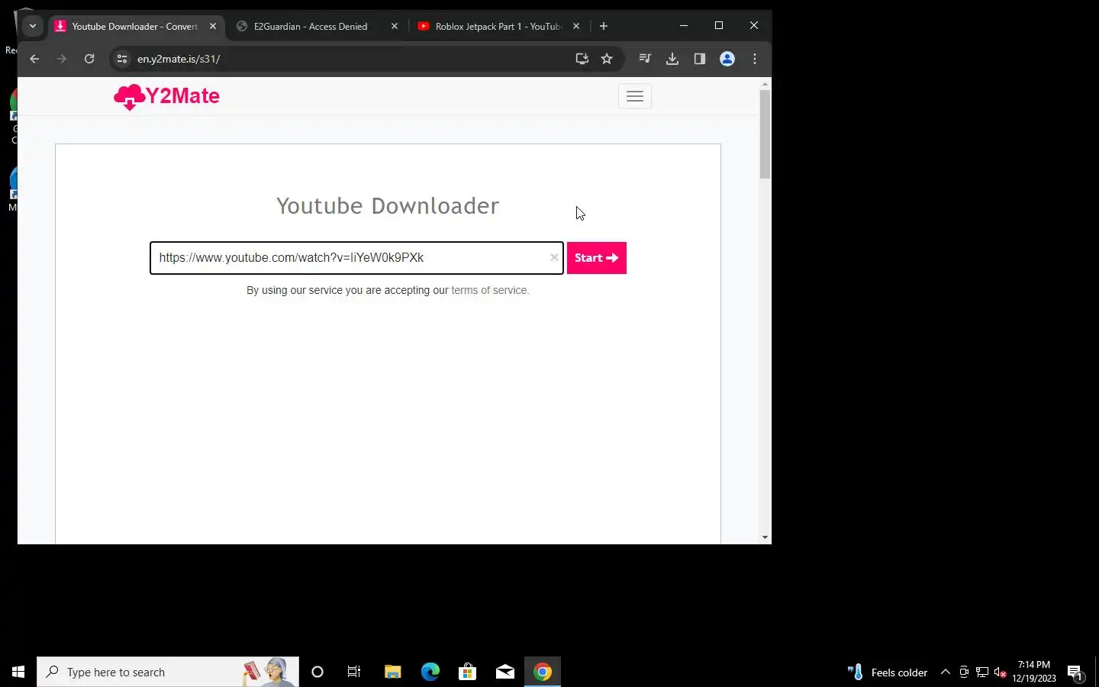Open Cortana from the taskbar
The image size is (1099, 687).
317,672
